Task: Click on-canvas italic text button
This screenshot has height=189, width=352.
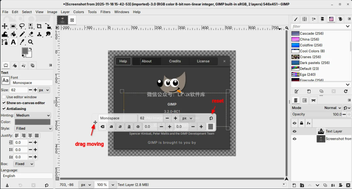Action: [120, 127]
